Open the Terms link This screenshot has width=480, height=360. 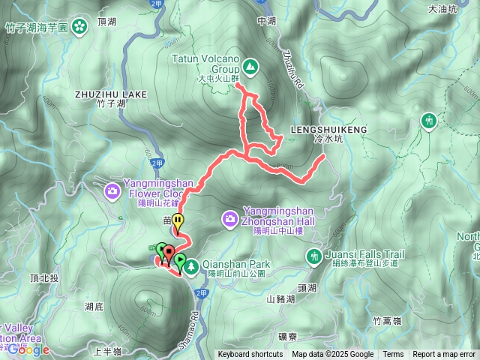tap(393, 355)
